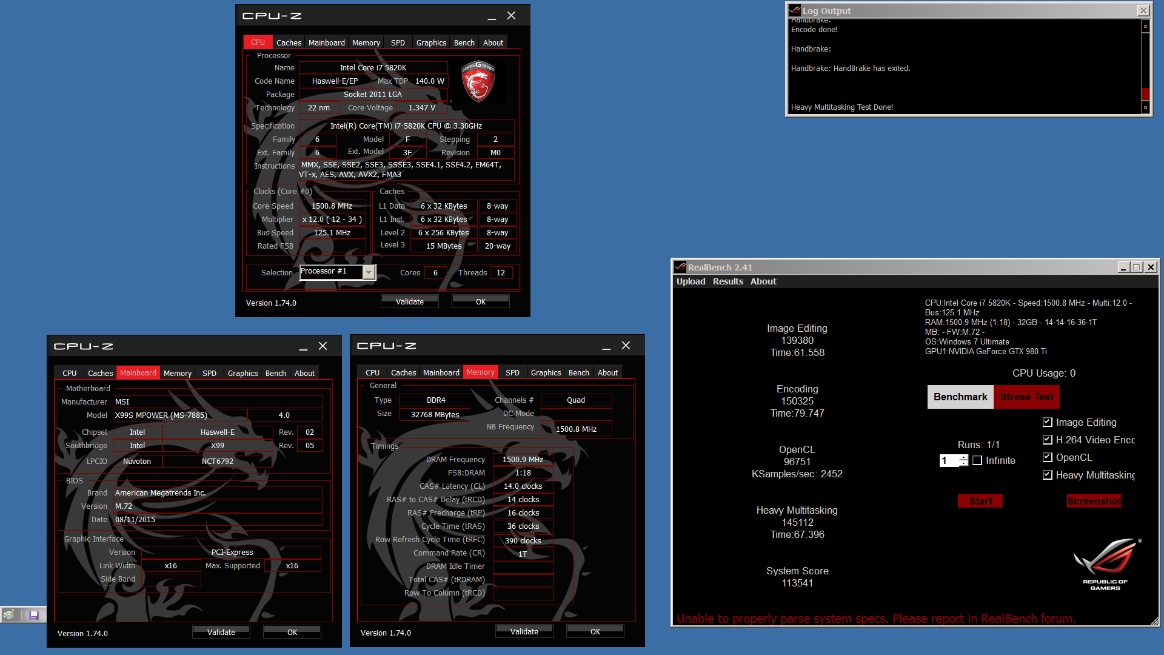
Task: Click the American Megatrends Inc. brand field
Action: 218,493
